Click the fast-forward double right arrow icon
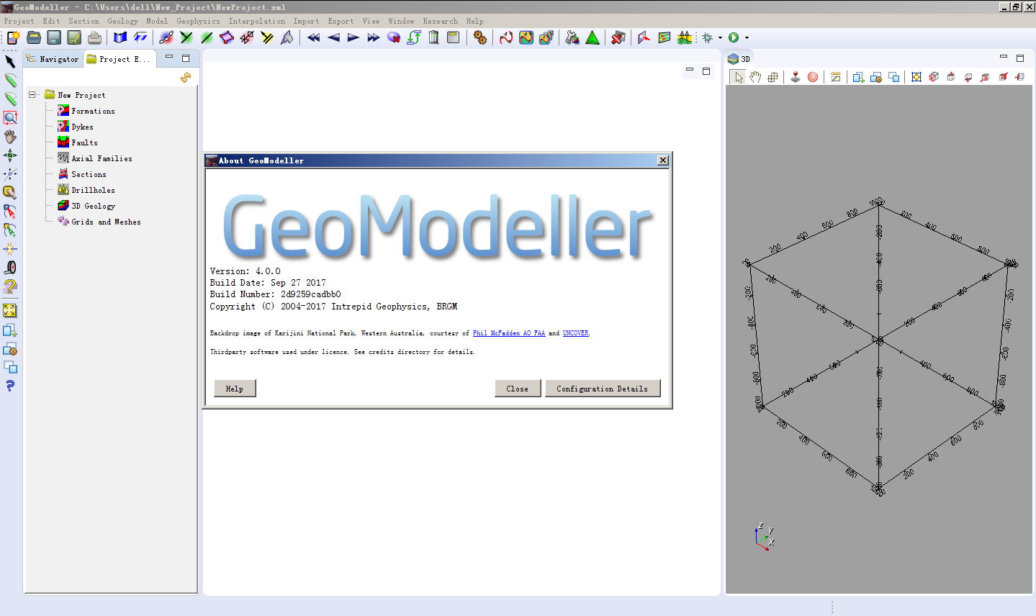The height and width of the screenshot is (616, 1036). tap(373, 37)
